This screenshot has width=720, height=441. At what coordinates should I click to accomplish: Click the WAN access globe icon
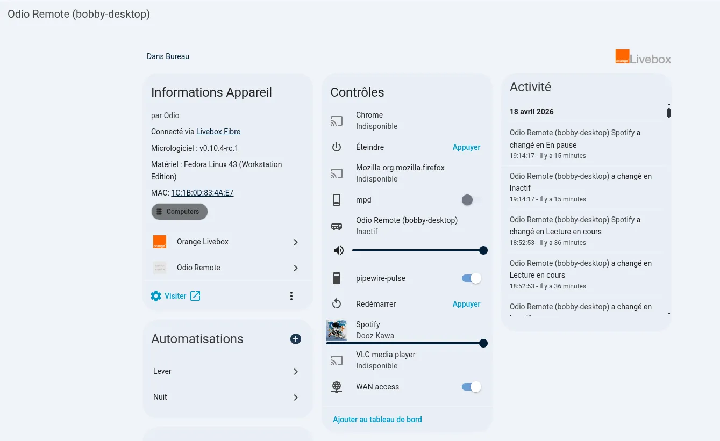tap(337, 387)
